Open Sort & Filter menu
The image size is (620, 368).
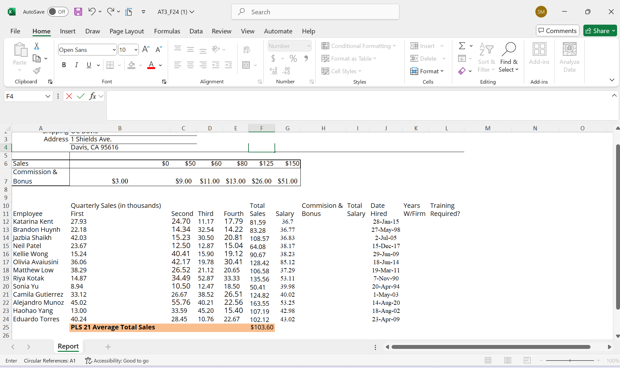click(486, 58)
